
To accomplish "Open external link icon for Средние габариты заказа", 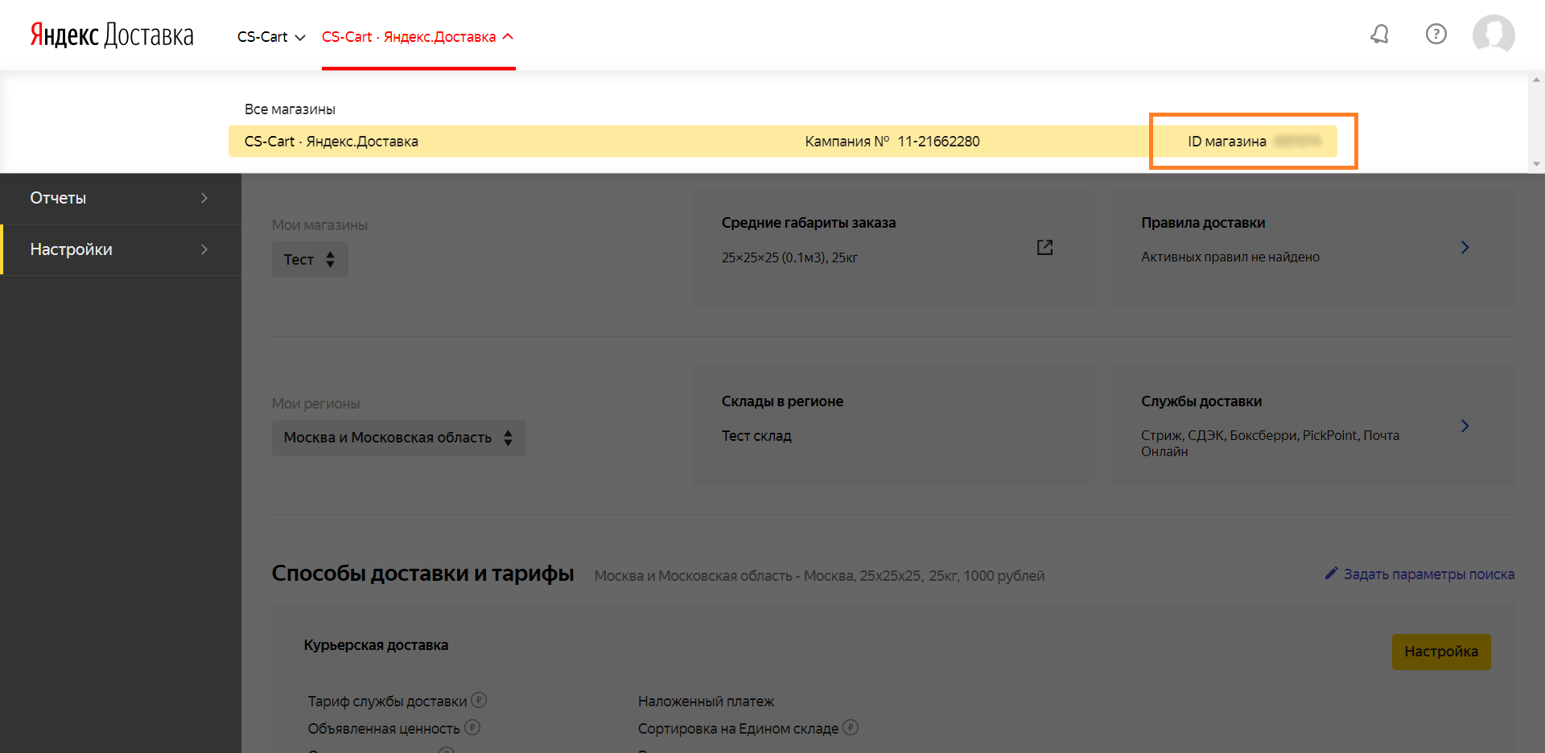I will [x=1044, y=247].
